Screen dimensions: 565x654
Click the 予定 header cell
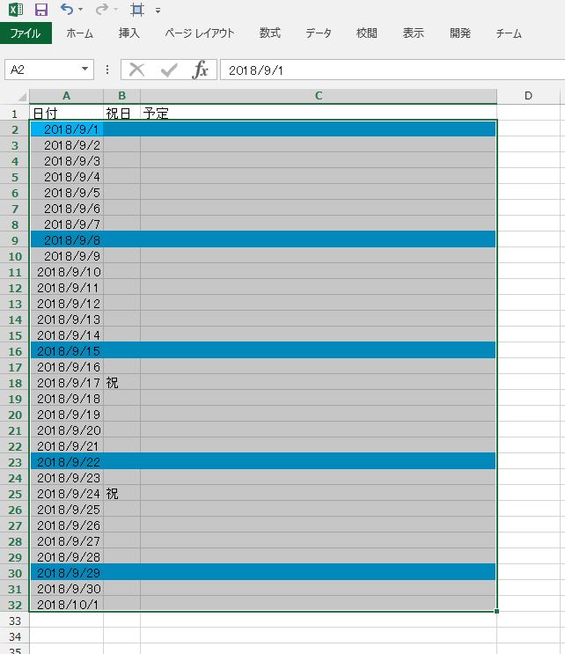(x=319, y=113)
